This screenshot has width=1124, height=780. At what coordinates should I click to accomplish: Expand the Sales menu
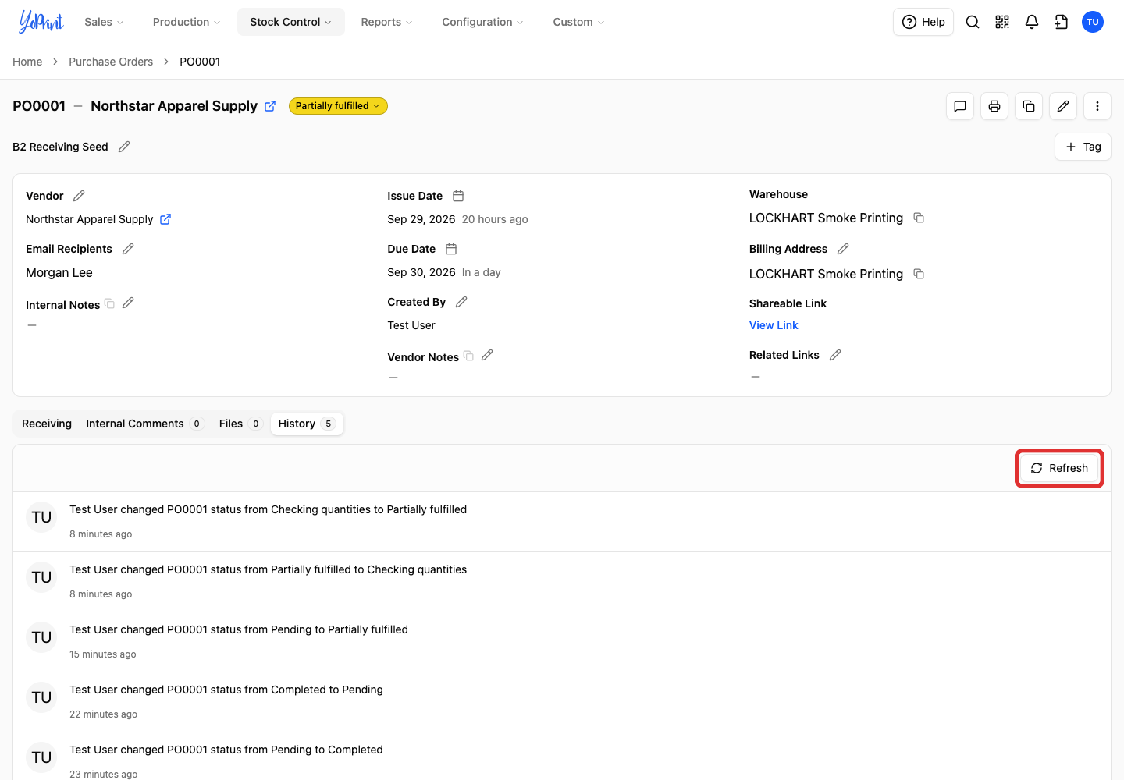pyautogui.click(x=104, y=22)
